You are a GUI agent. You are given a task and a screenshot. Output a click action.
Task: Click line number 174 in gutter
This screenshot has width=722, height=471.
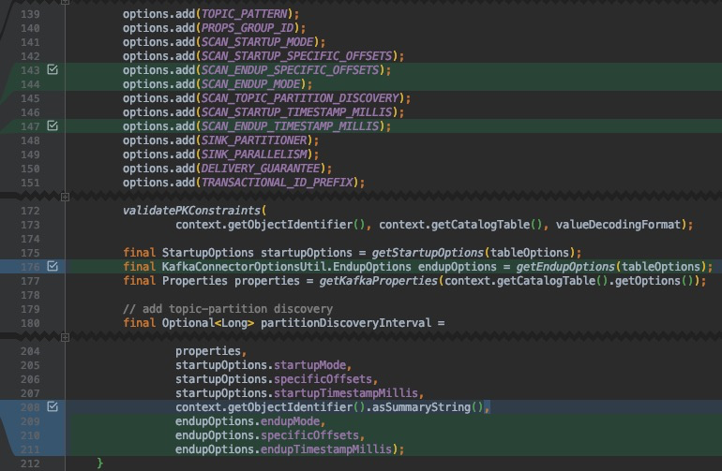(x=30, y=239)
